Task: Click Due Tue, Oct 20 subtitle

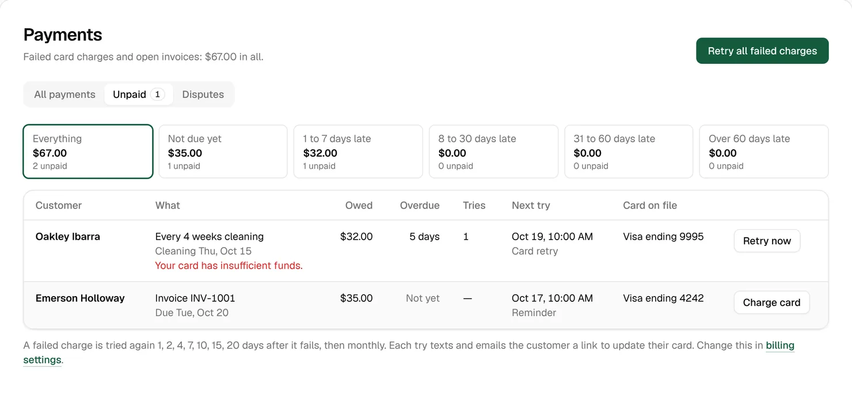Action: pos(192,313)
